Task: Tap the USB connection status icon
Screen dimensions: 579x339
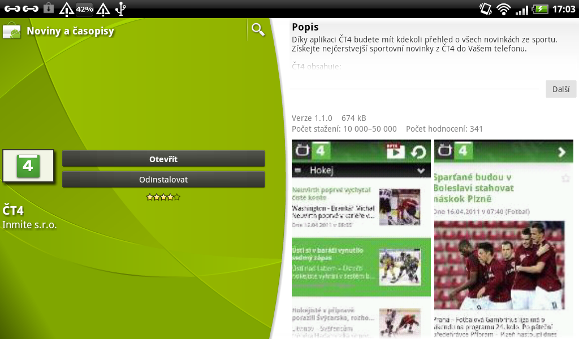Action: (121, 8)
